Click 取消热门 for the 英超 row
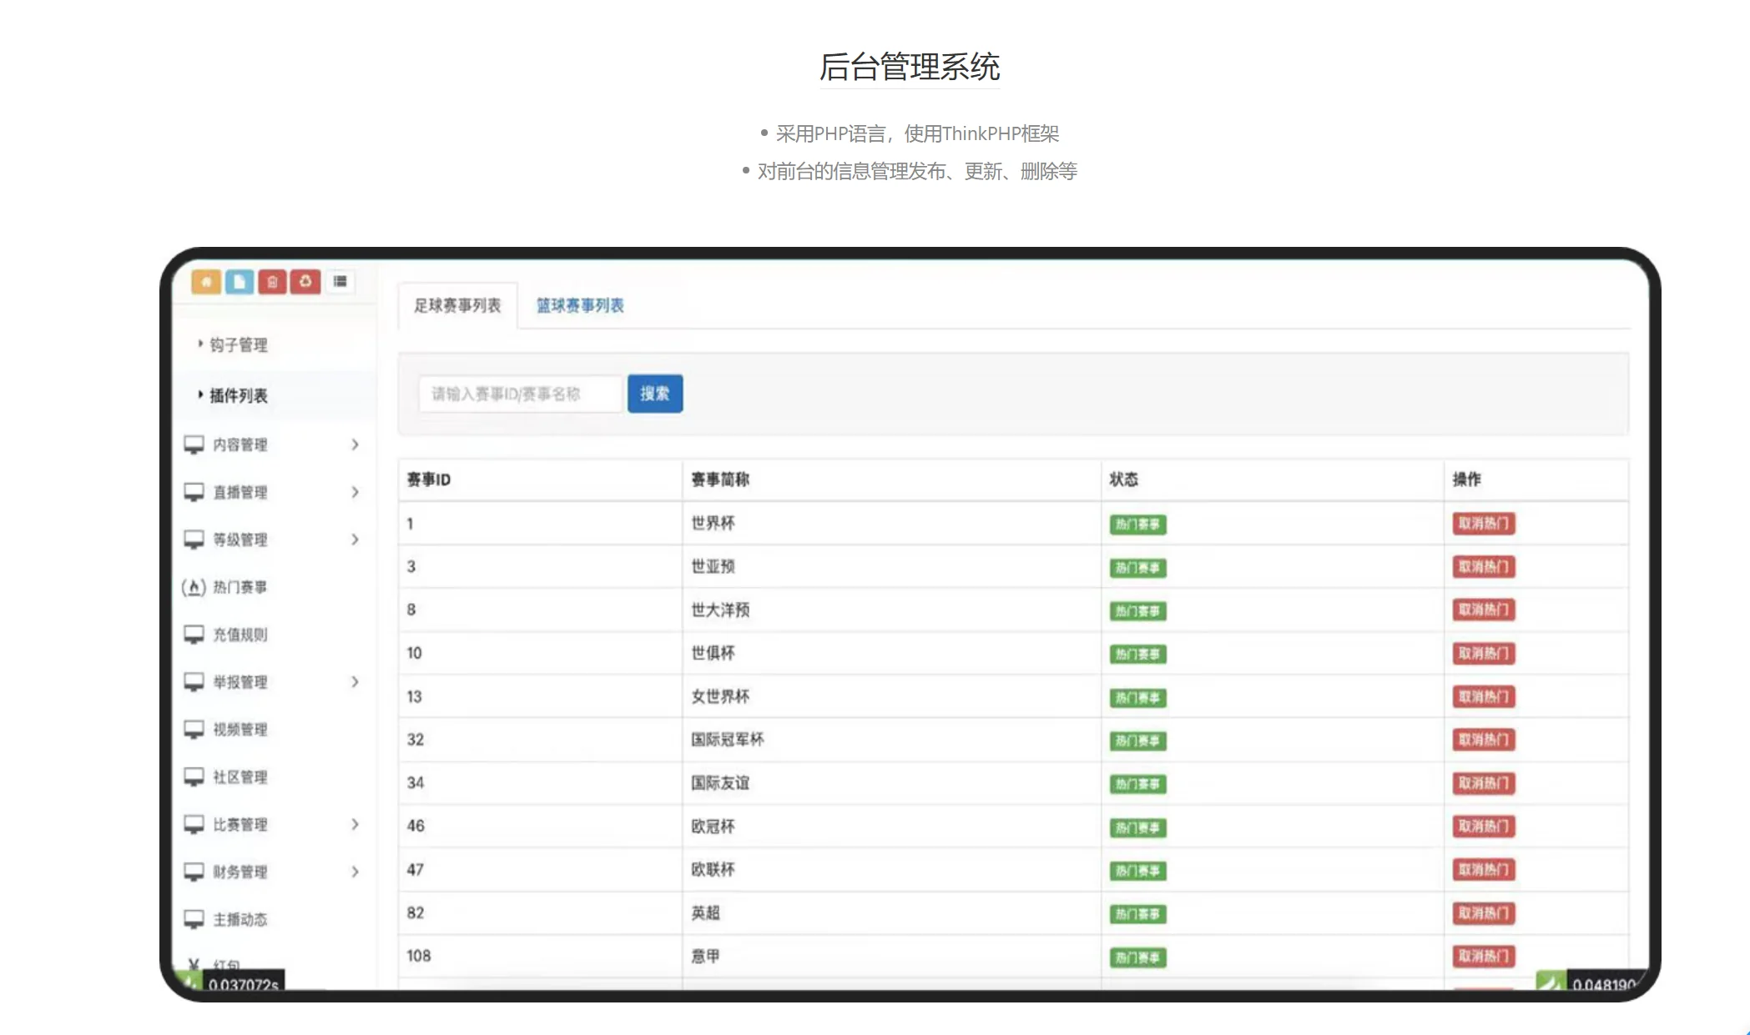 pyautogui.click(x=1483, y=913)
